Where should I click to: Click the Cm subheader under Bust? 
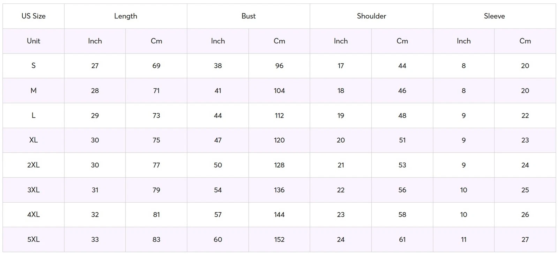click(279, 41)
